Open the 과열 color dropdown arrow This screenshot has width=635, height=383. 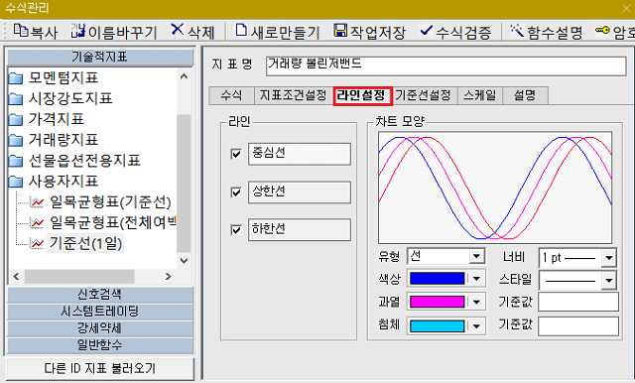[x=476, y=302]
